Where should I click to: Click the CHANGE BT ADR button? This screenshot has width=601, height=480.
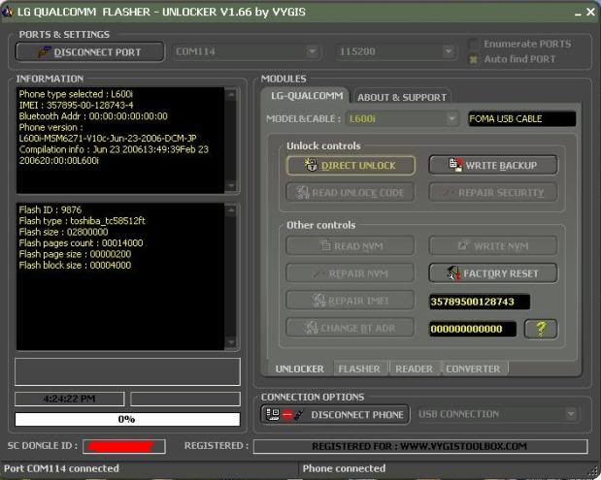(x=350, y=328)
